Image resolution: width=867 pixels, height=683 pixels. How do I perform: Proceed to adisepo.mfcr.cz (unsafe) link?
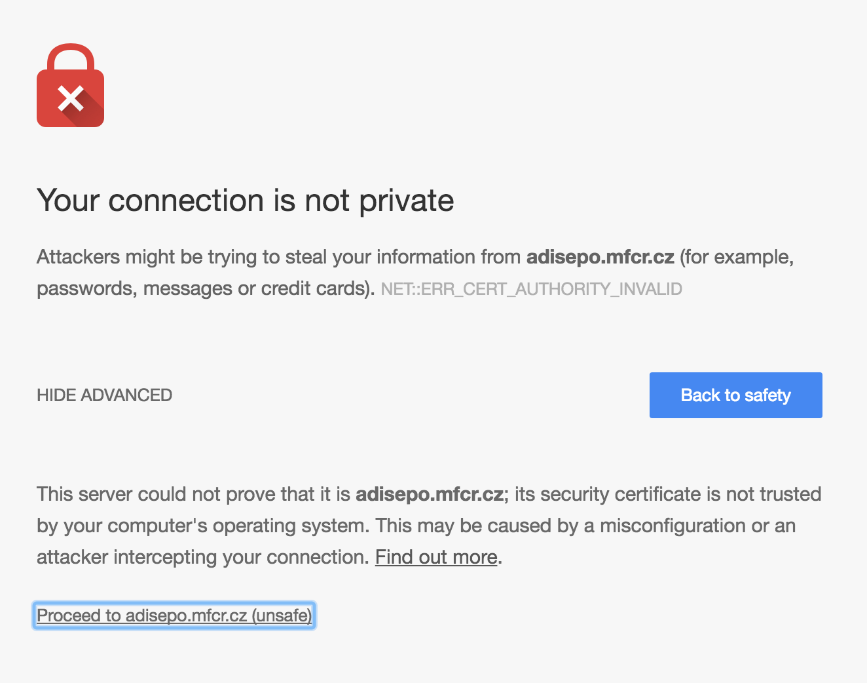[x=174, y=615]
